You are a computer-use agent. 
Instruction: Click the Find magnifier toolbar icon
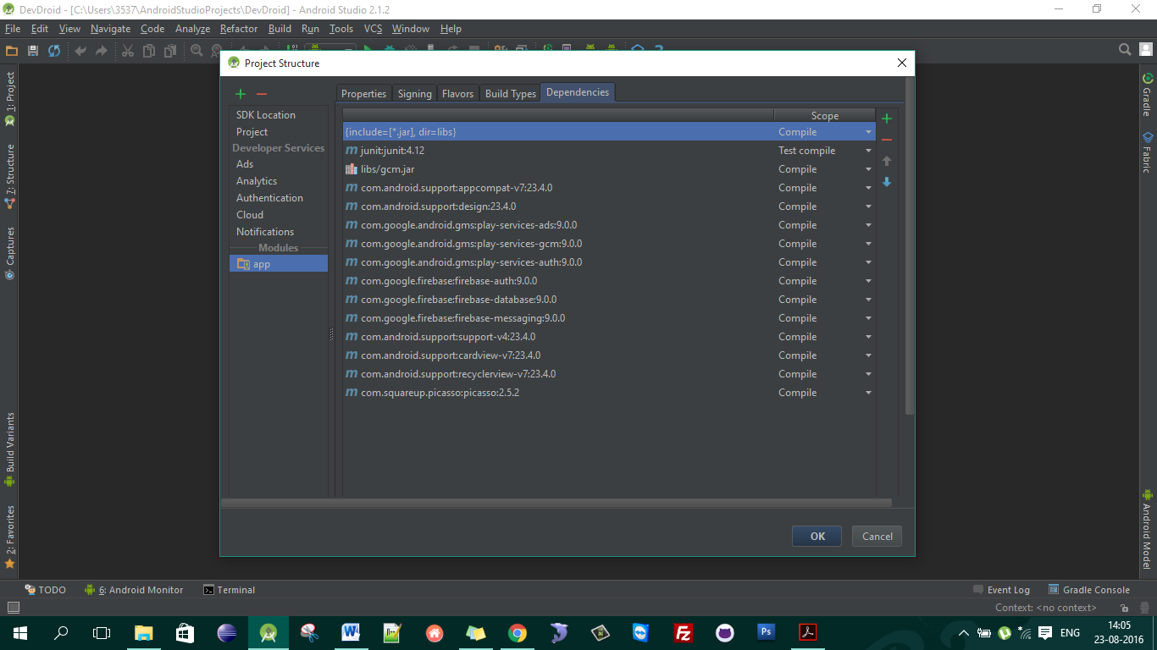click(x=197, y=51)
